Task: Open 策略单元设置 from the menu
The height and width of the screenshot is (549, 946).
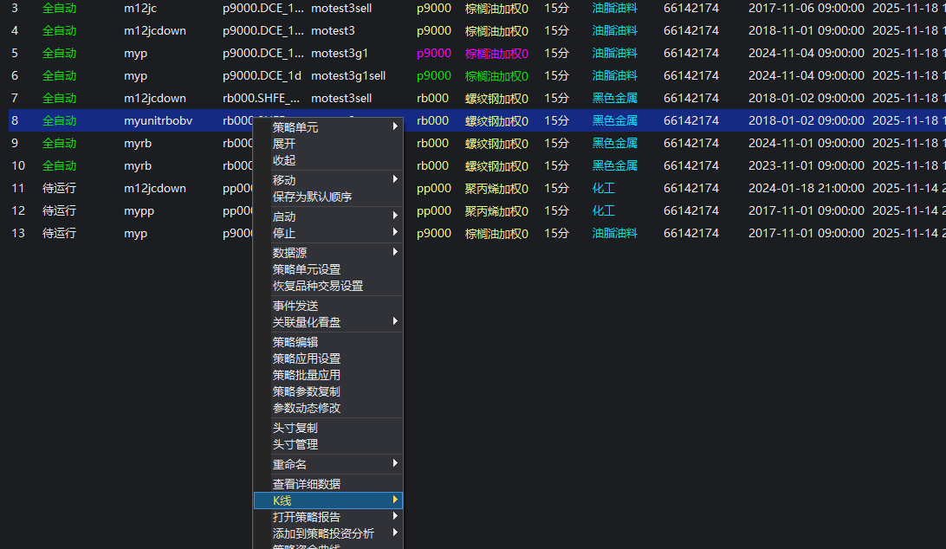Action: (x=307, y=269)
